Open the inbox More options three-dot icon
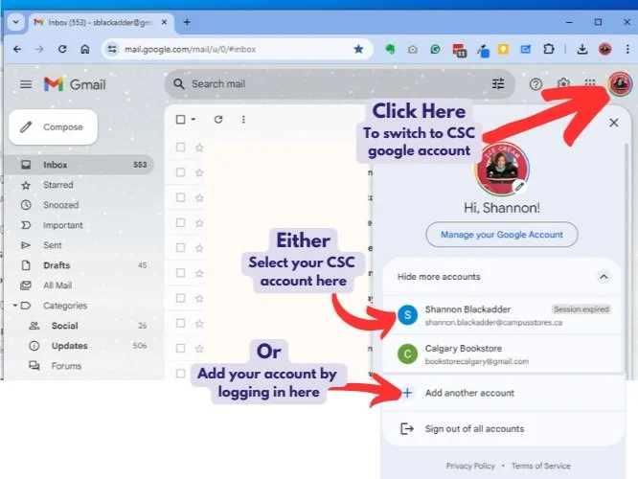 tap(243, 119)
